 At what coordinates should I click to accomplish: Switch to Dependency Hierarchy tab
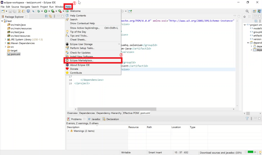(109, 113)
